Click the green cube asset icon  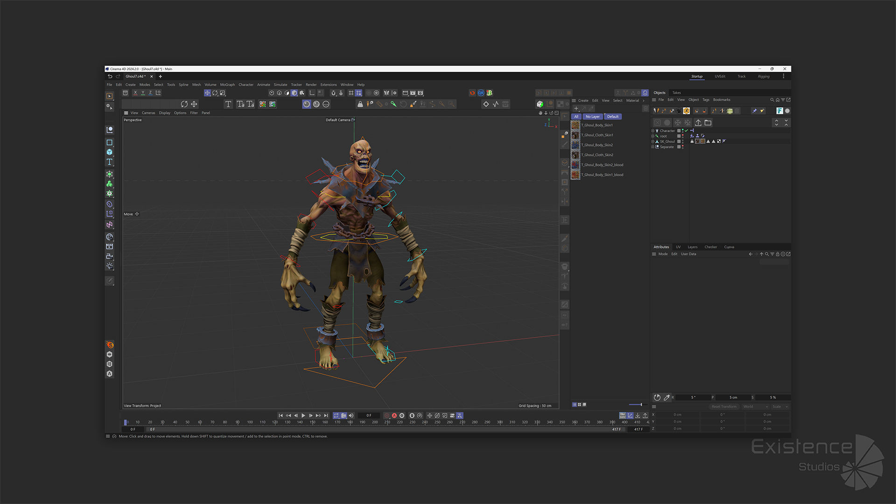tap(540, 104)
